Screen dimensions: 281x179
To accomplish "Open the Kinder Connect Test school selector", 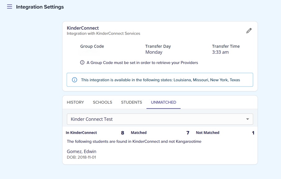I will [x=155, y=119].
